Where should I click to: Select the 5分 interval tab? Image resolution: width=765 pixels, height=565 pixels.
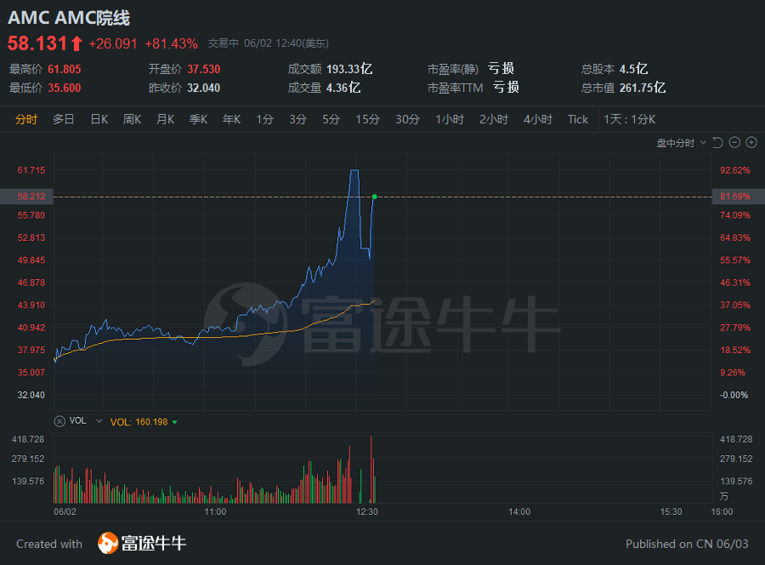point(331,120)
